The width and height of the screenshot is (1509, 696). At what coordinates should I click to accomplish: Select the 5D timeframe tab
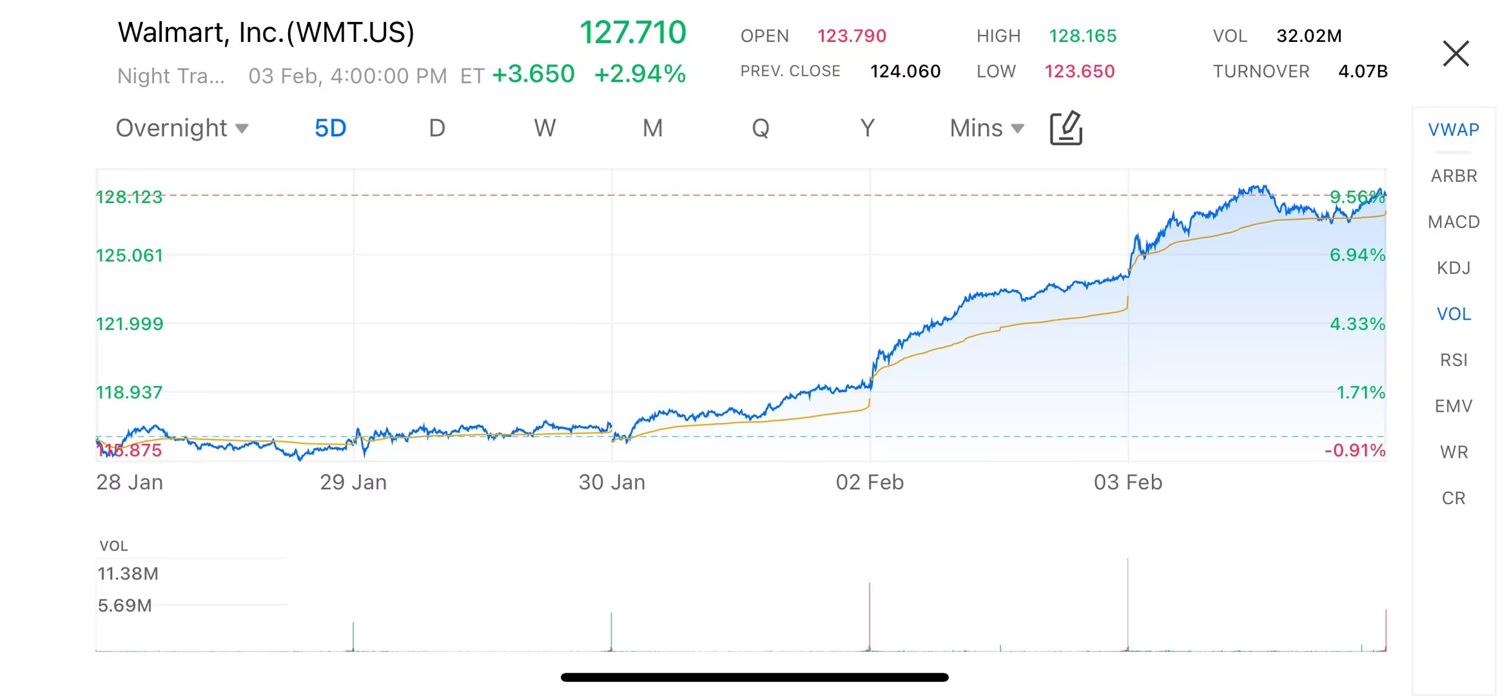pyautogui.click(x=330, y=128)
